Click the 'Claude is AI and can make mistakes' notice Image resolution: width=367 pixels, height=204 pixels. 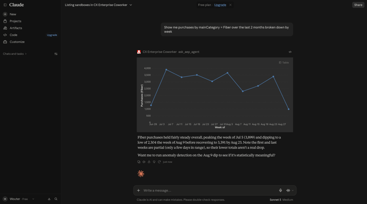click(181, 200)
